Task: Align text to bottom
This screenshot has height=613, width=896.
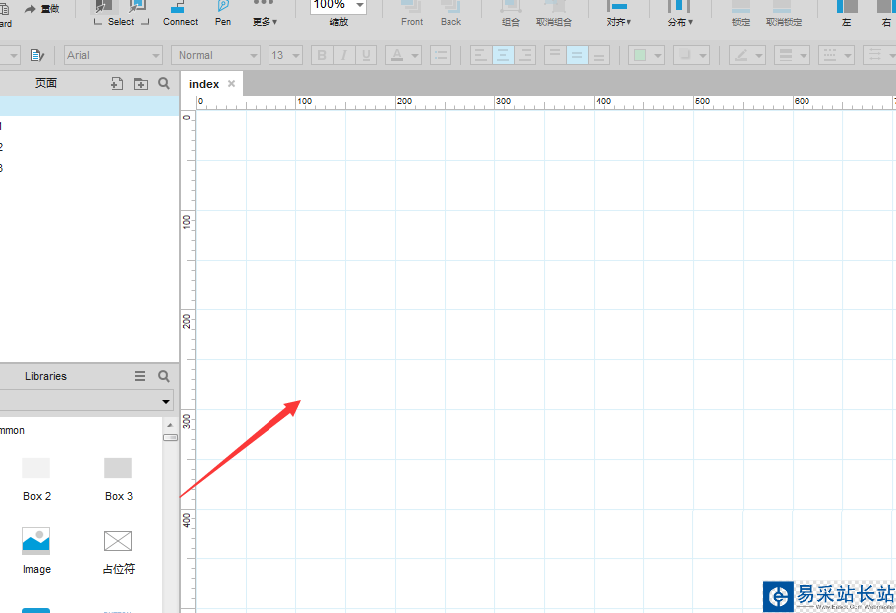Action: 599,55
